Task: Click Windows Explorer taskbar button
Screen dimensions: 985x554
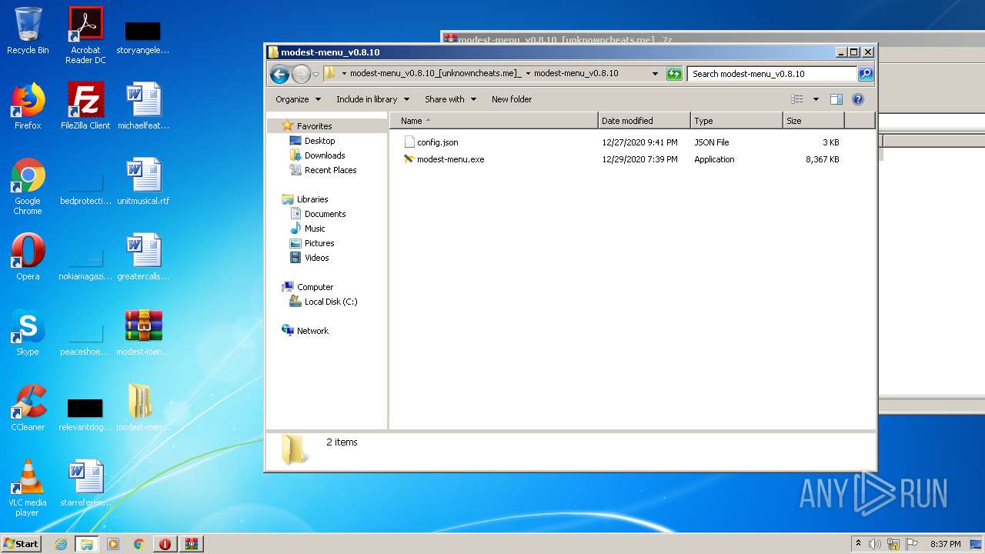Action: pyautogui.click(x=87, y=544)
